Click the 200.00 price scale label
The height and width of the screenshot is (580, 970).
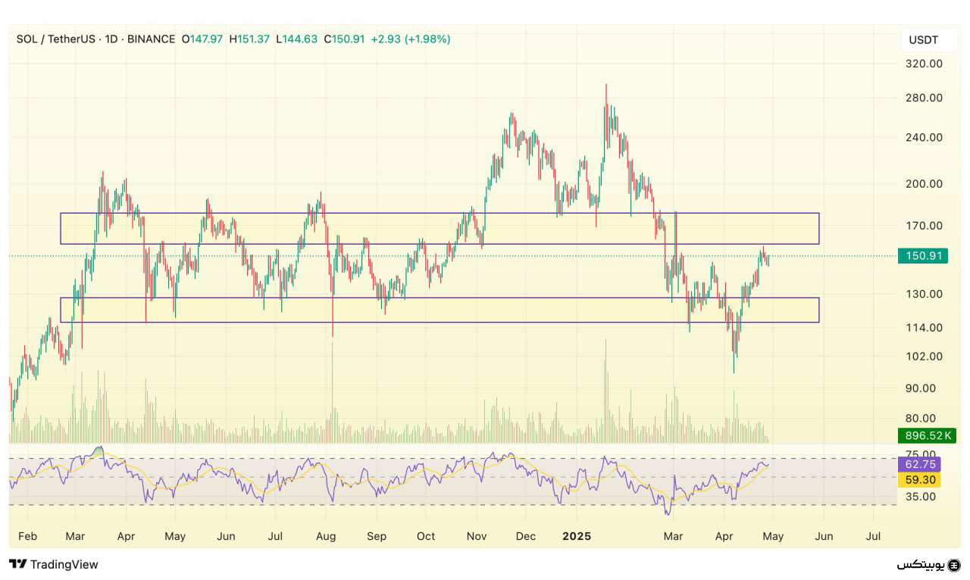pos(924,184)
